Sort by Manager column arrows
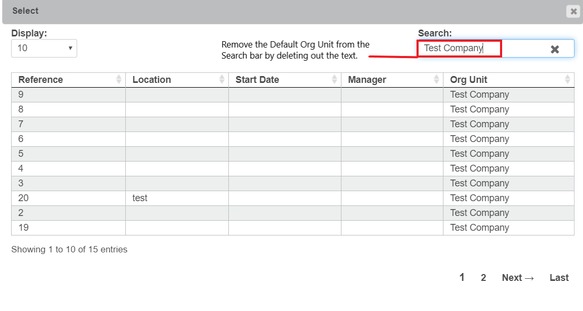Screen dimensions: 583x311 (436, 80)
